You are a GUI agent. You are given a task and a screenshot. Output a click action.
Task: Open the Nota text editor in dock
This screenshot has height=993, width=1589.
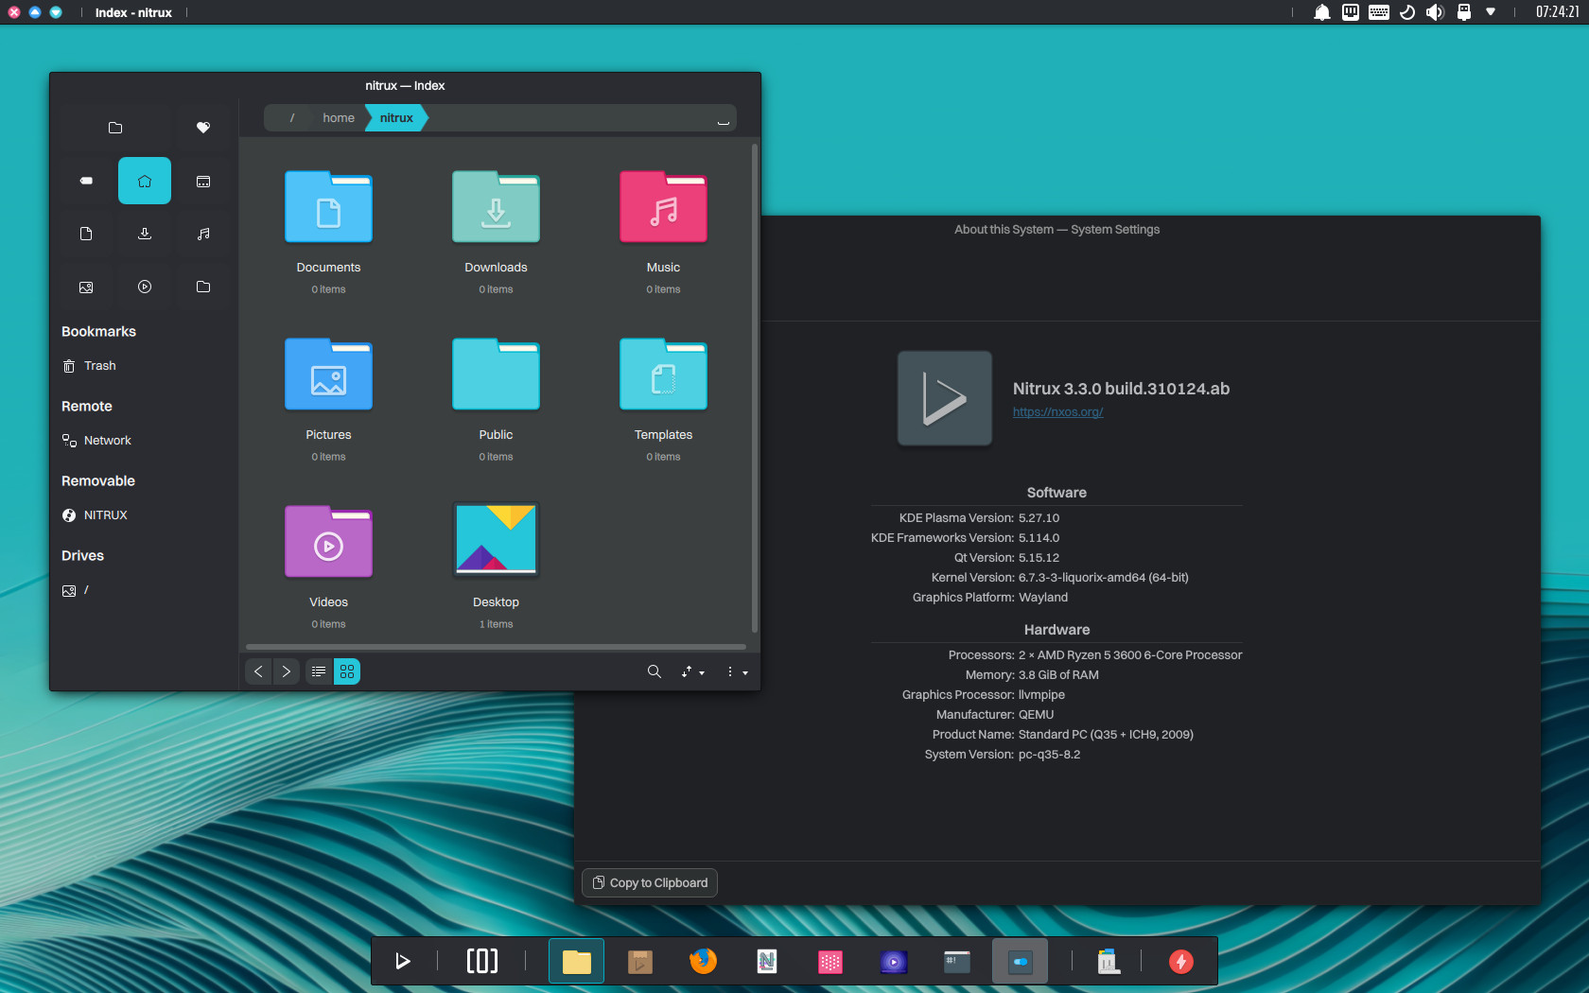[767, 962]
